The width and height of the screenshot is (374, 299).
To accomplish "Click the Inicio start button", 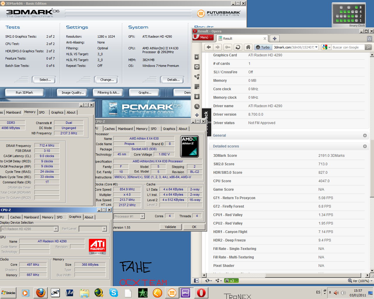I will tap(8, 293).
